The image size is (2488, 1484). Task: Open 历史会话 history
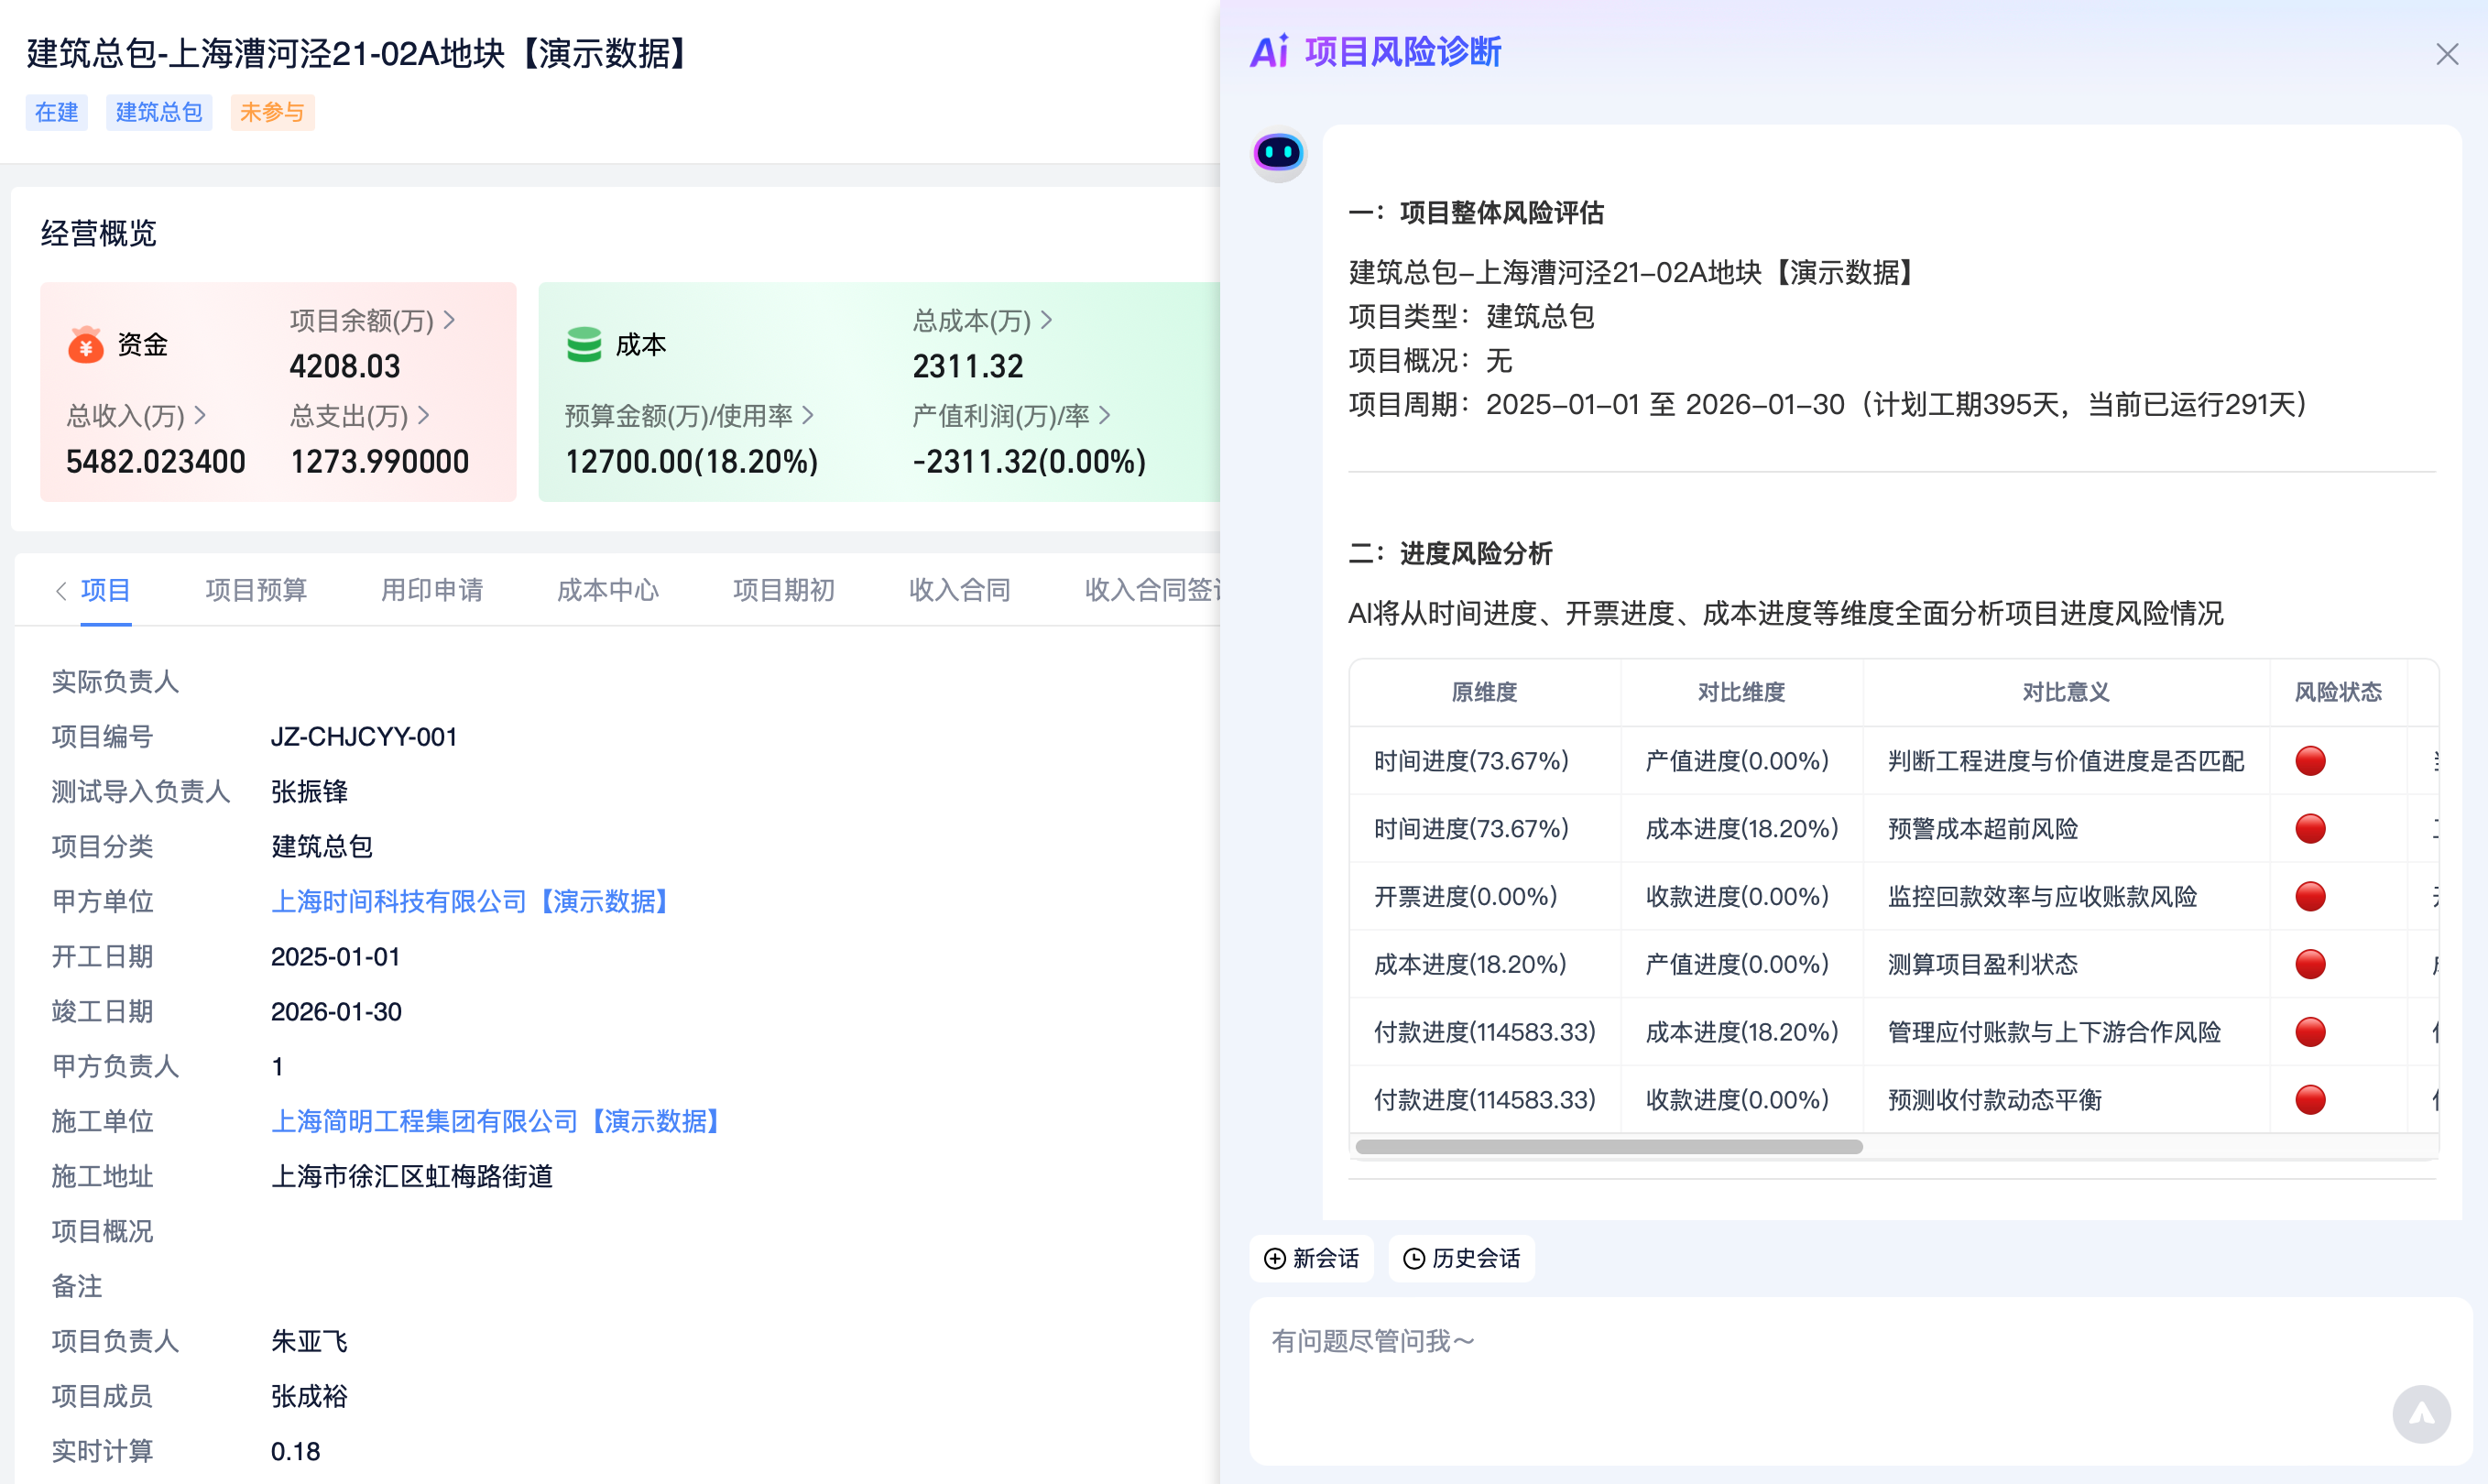1461,1258
